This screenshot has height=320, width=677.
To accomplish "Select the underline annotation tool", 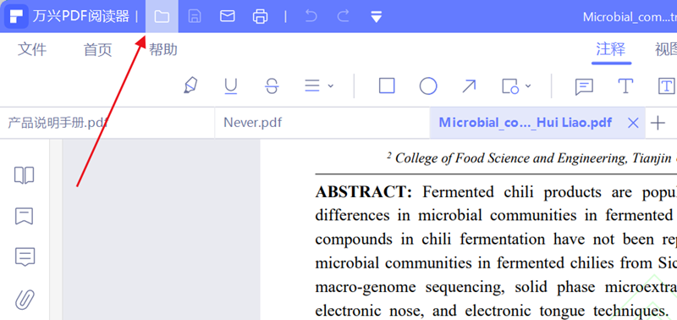I will [231, 86].
